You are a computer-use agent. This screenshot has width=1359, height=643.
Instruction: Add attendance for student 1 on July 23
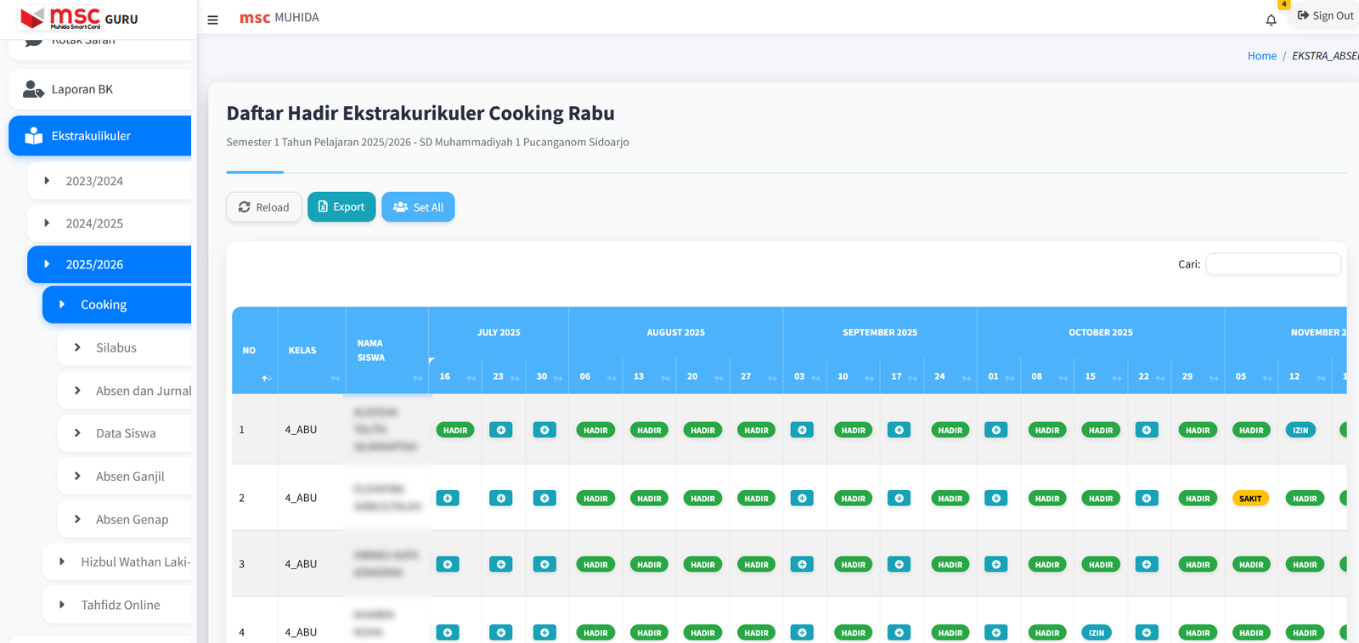click(500, 431)
